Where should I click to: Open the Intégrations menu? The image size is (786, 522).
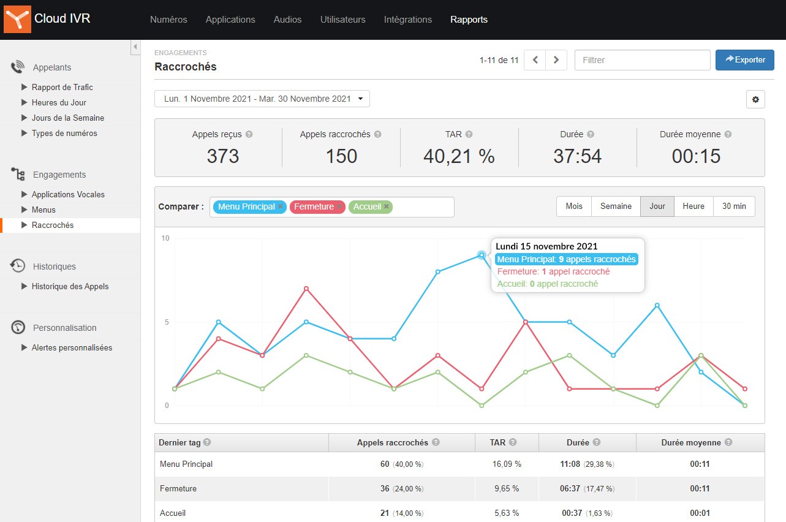tap(407, 20)
